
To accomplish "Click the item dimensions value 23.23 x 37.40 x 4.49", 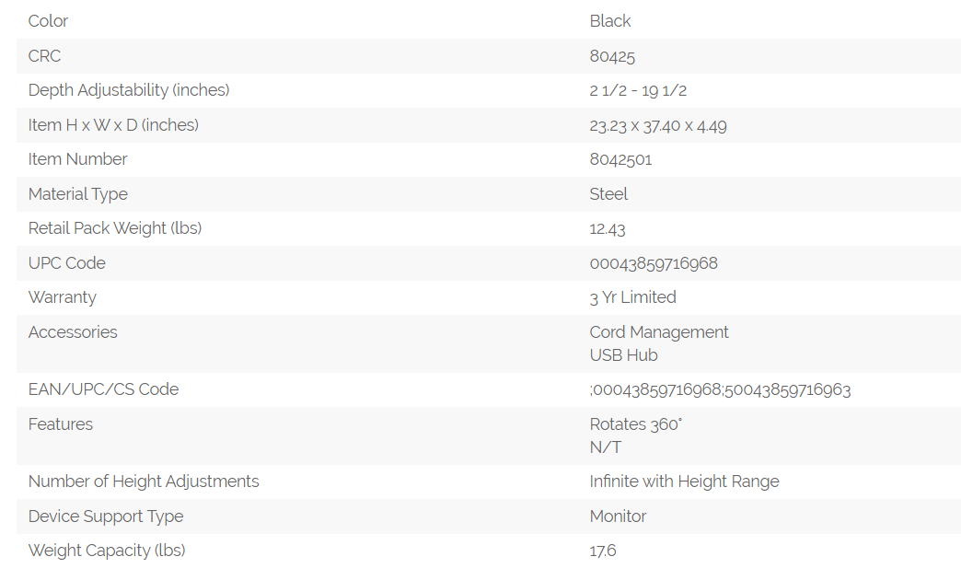I will click(658, 125).
